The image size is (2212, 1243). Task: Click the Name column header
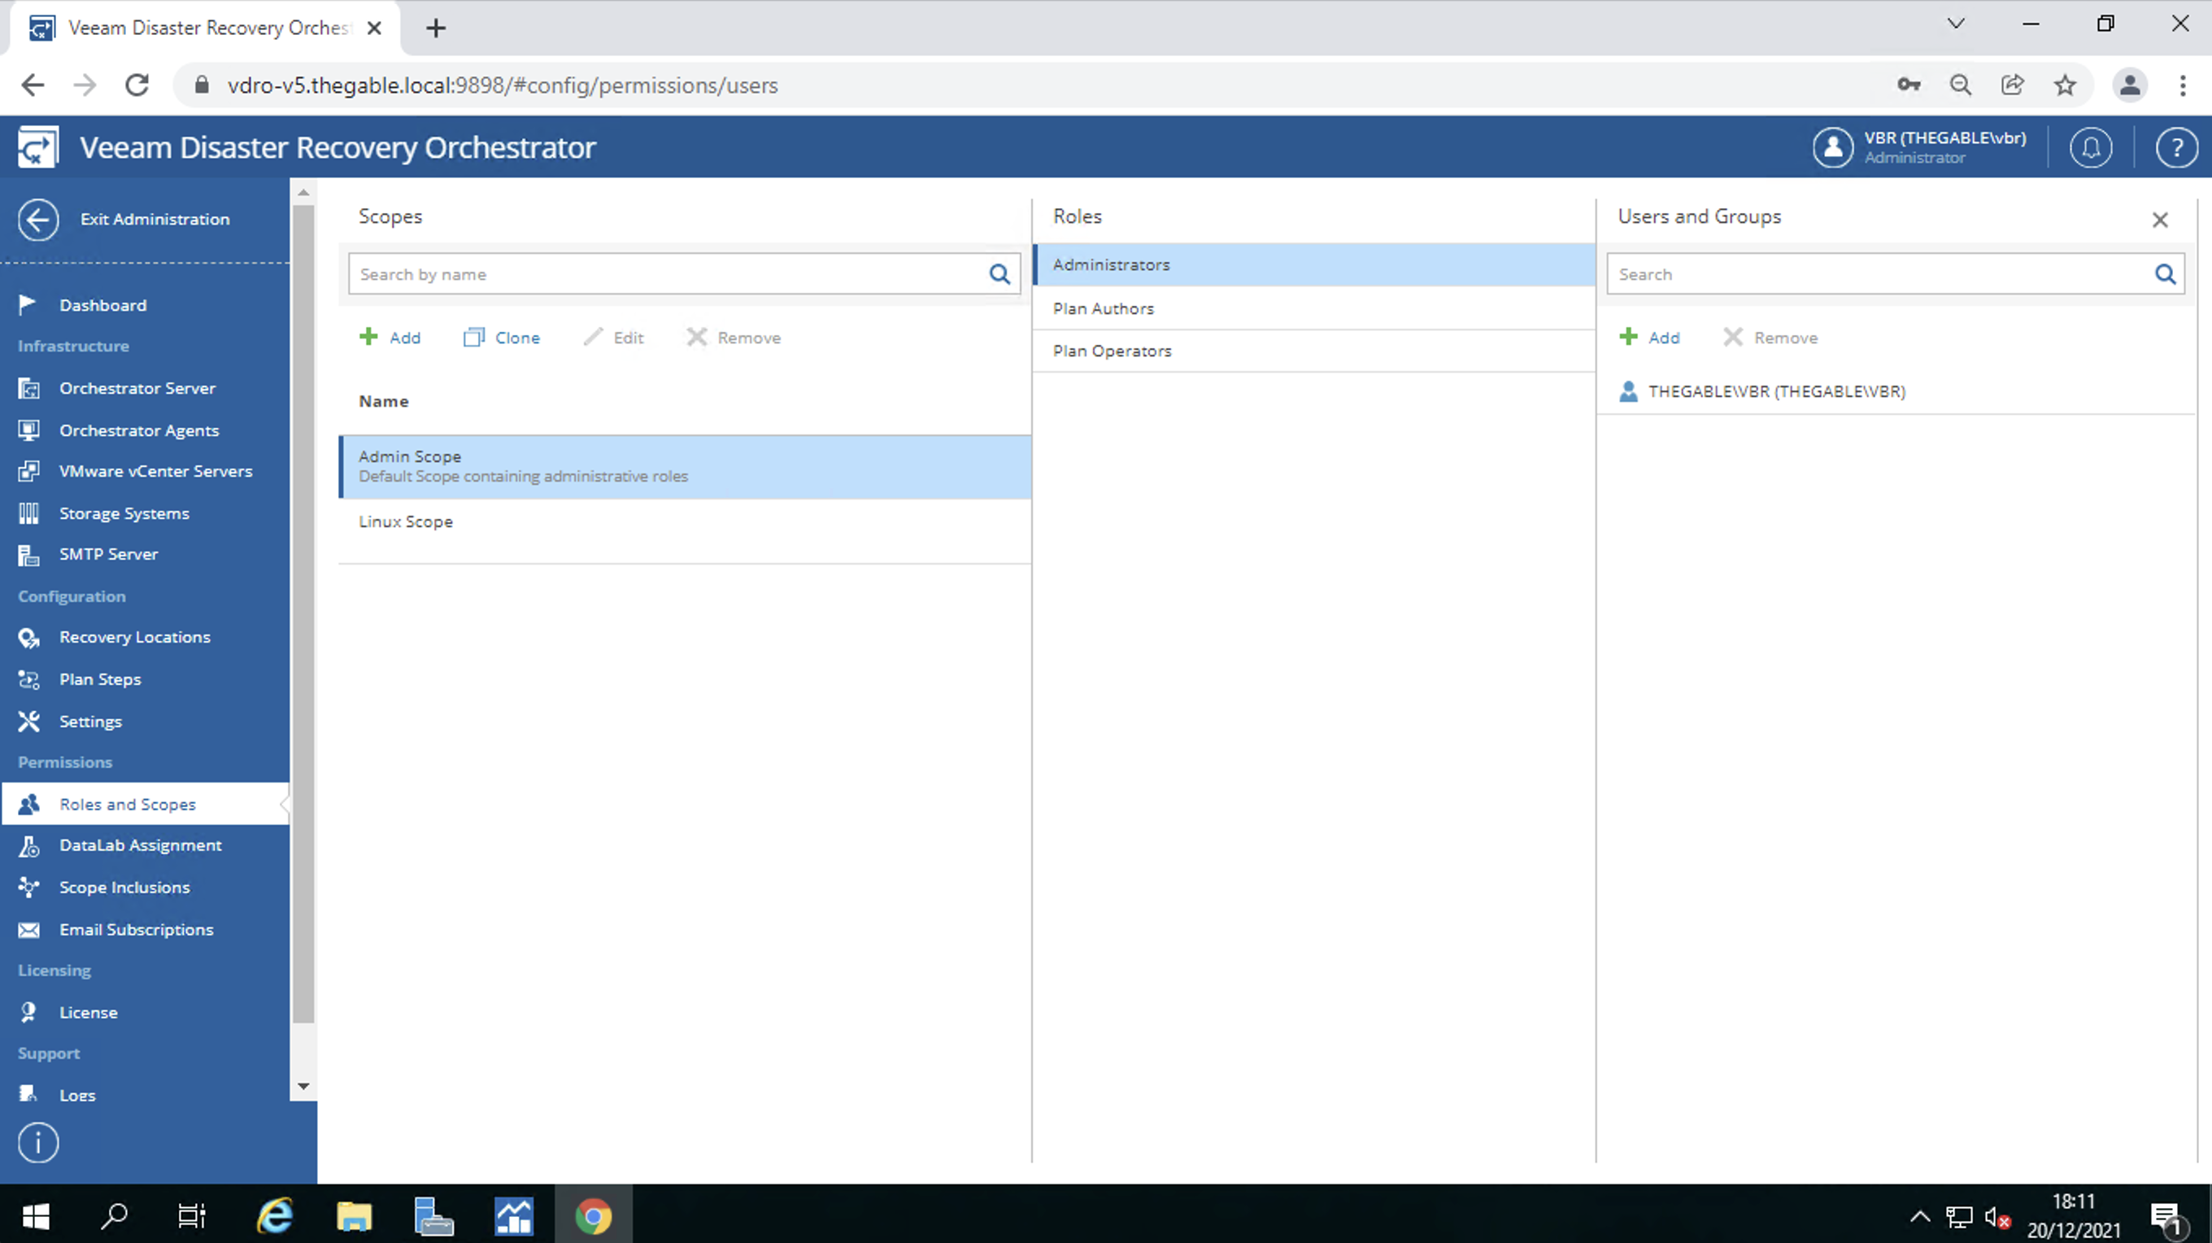pyautogui.click(x=384, y=401)
